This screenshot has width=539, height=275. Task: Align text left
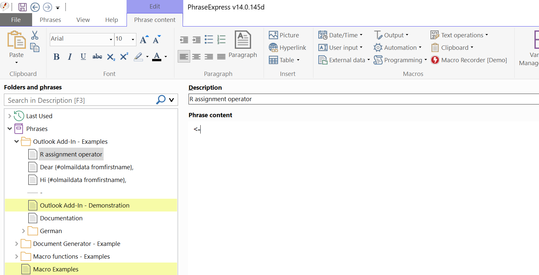[184, 57]
